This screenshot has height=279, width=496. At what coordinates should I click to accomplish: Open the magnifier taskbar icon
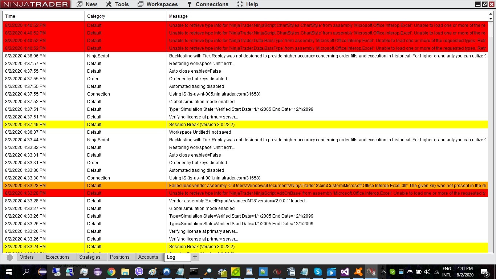[x=208, y=271]
